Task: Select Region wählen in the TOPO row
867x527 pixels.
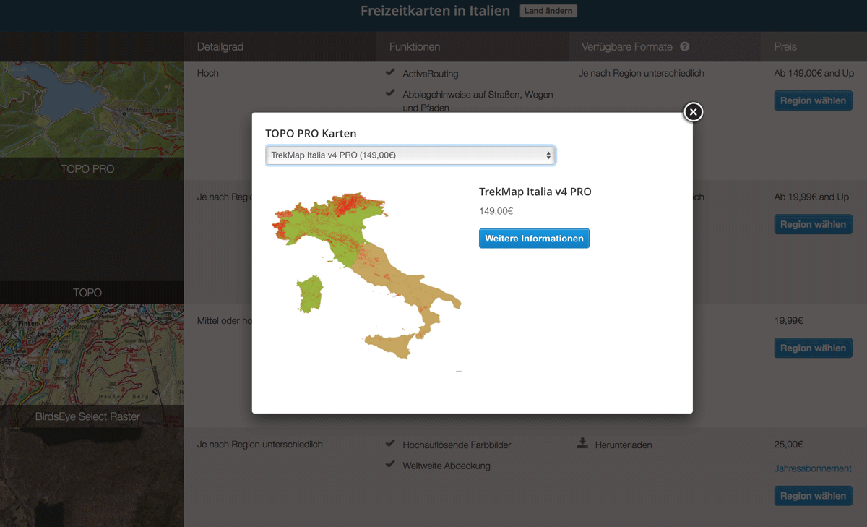Action: click(813, 224)
